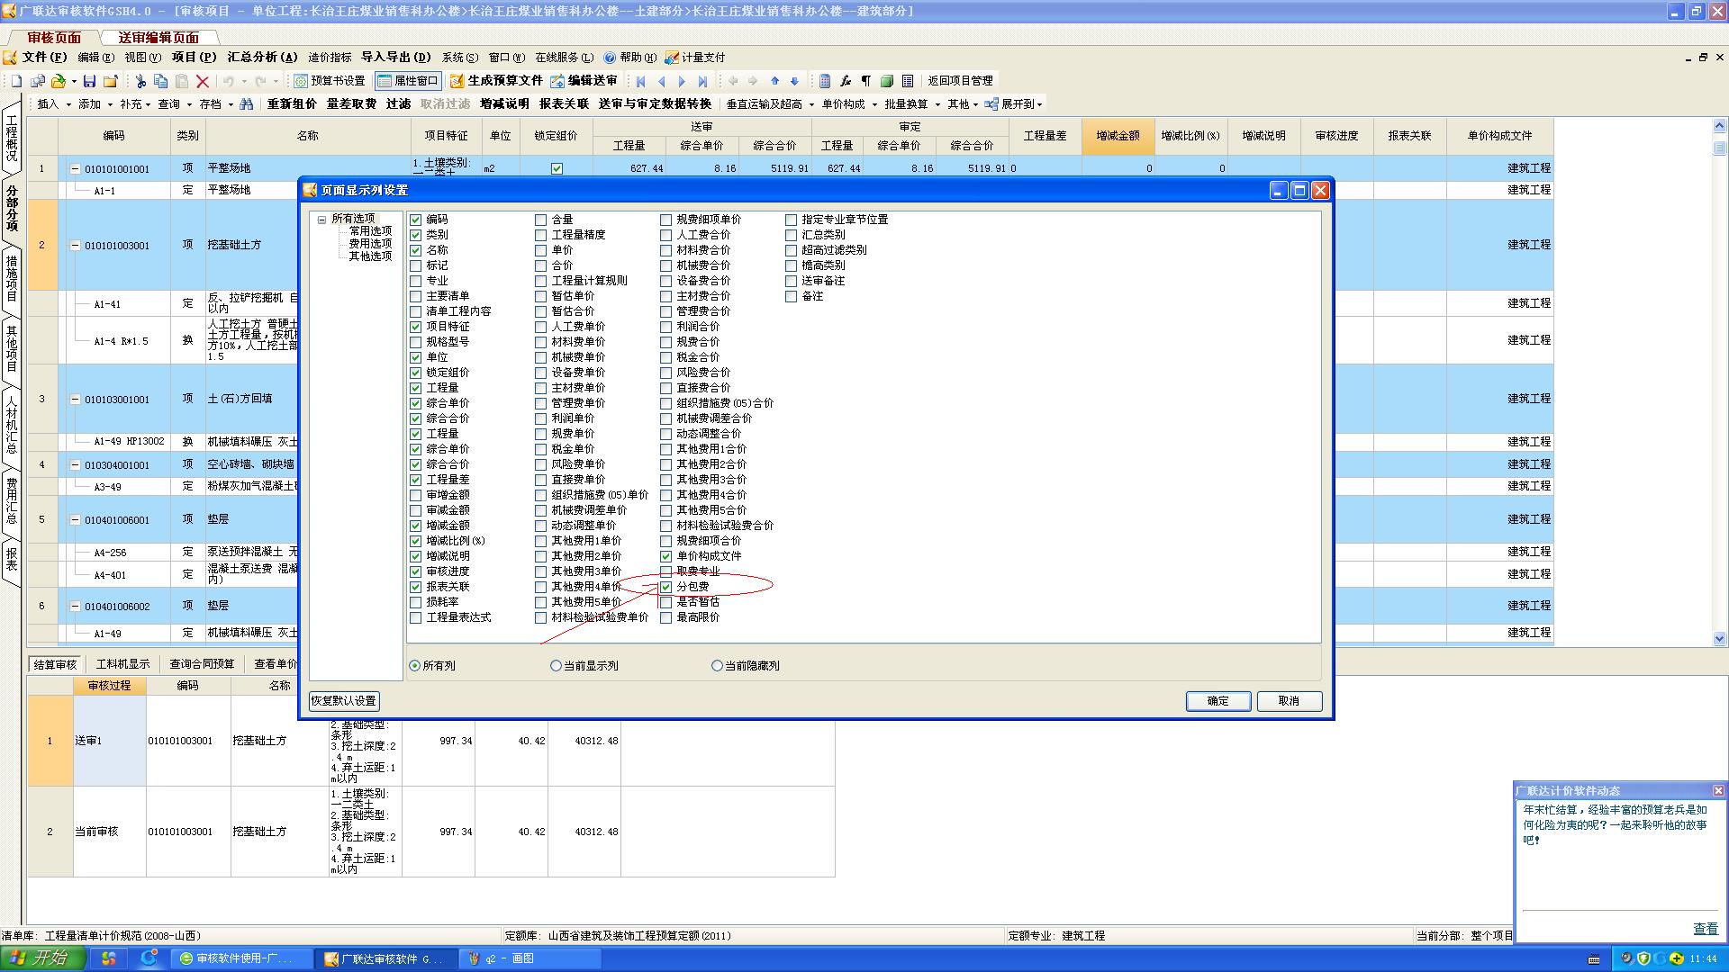The height and width of the screenshot is (972, 1729).
Task: Go to next record blue arrow icon
Action: pos(682,81)
